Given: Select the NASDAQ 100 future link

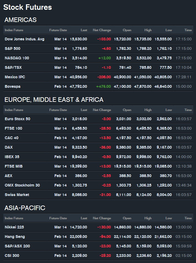Looking at the screenshot, I should click(17, 58).
